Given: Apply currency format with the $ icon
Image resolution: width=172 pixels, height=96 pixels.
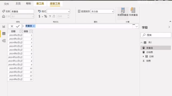Looking at the screenshot, I should click(x=40, y=16).
